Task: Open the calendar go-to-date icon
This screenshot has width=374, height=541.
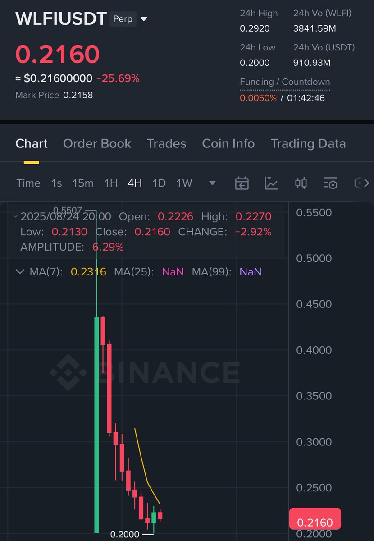Action: pyautogui.click(x=242, y=183)
